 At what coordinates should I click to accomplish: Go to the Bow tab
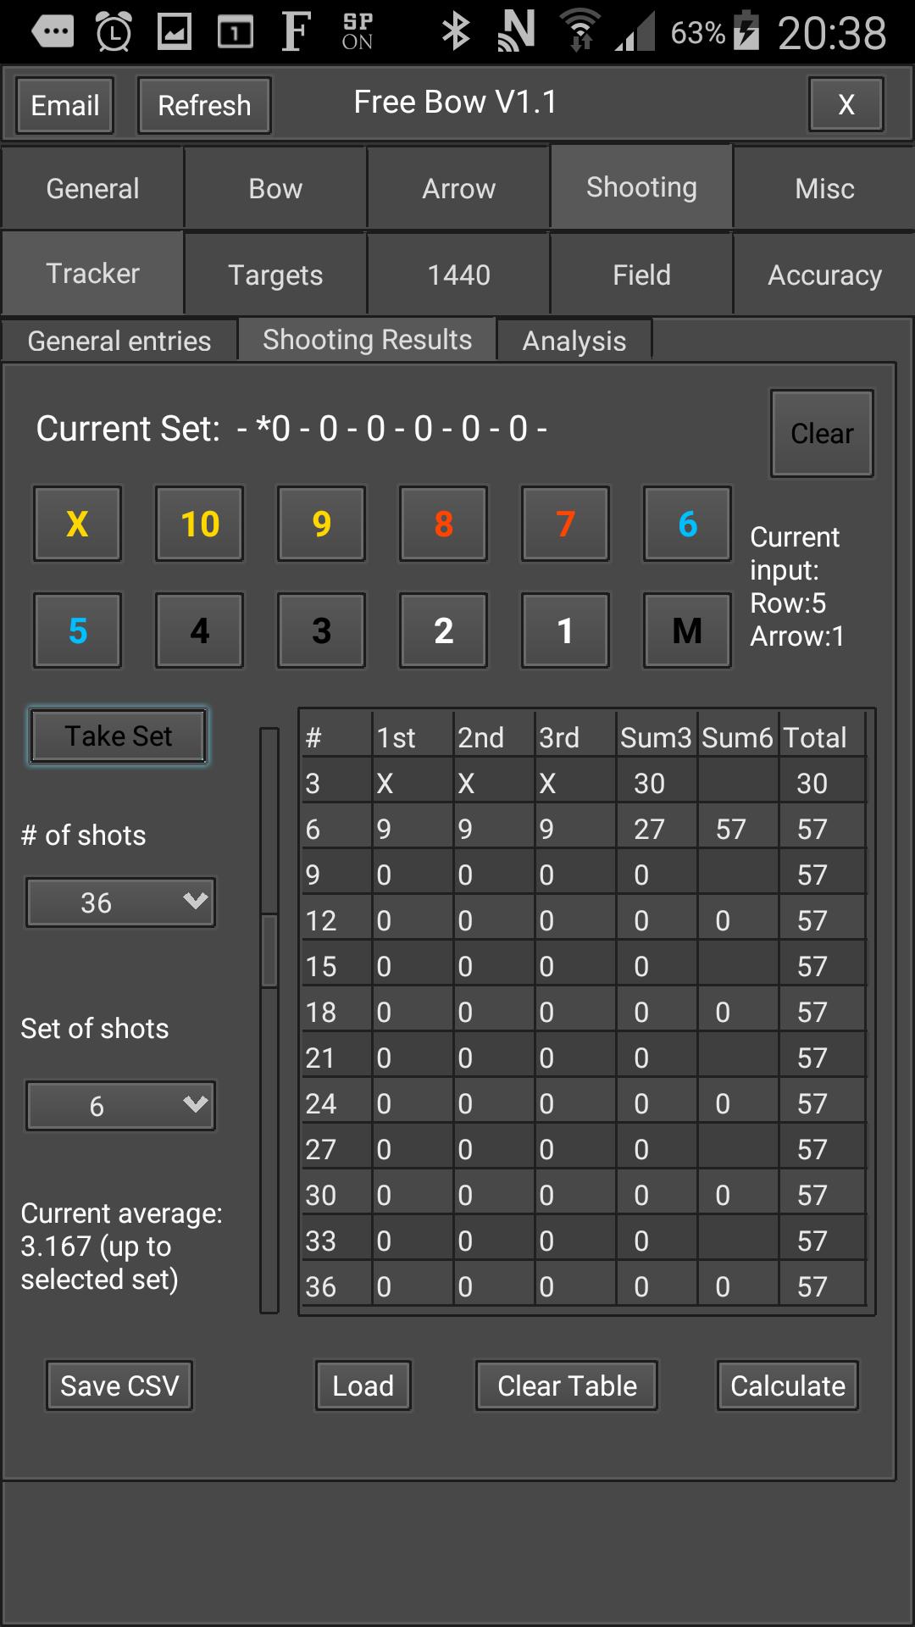pos(275,188)
